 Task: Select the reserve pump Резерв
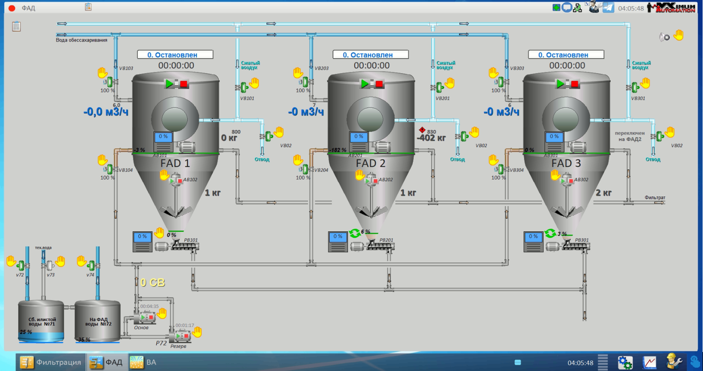pos(180,336)
